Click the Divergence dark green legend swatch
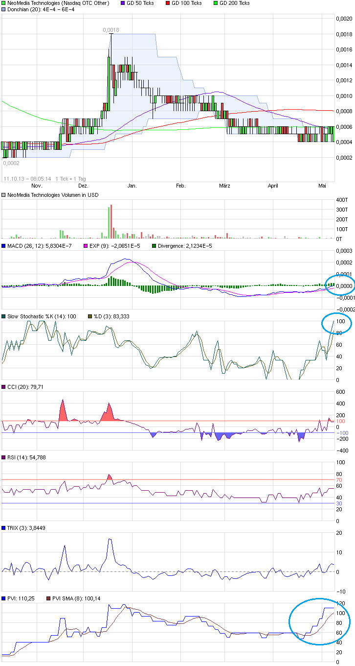The width and height of the screenshot is (355, 666). click(155, 246)
